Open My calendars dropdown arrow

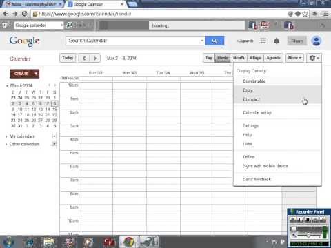[x=54, y=136]
